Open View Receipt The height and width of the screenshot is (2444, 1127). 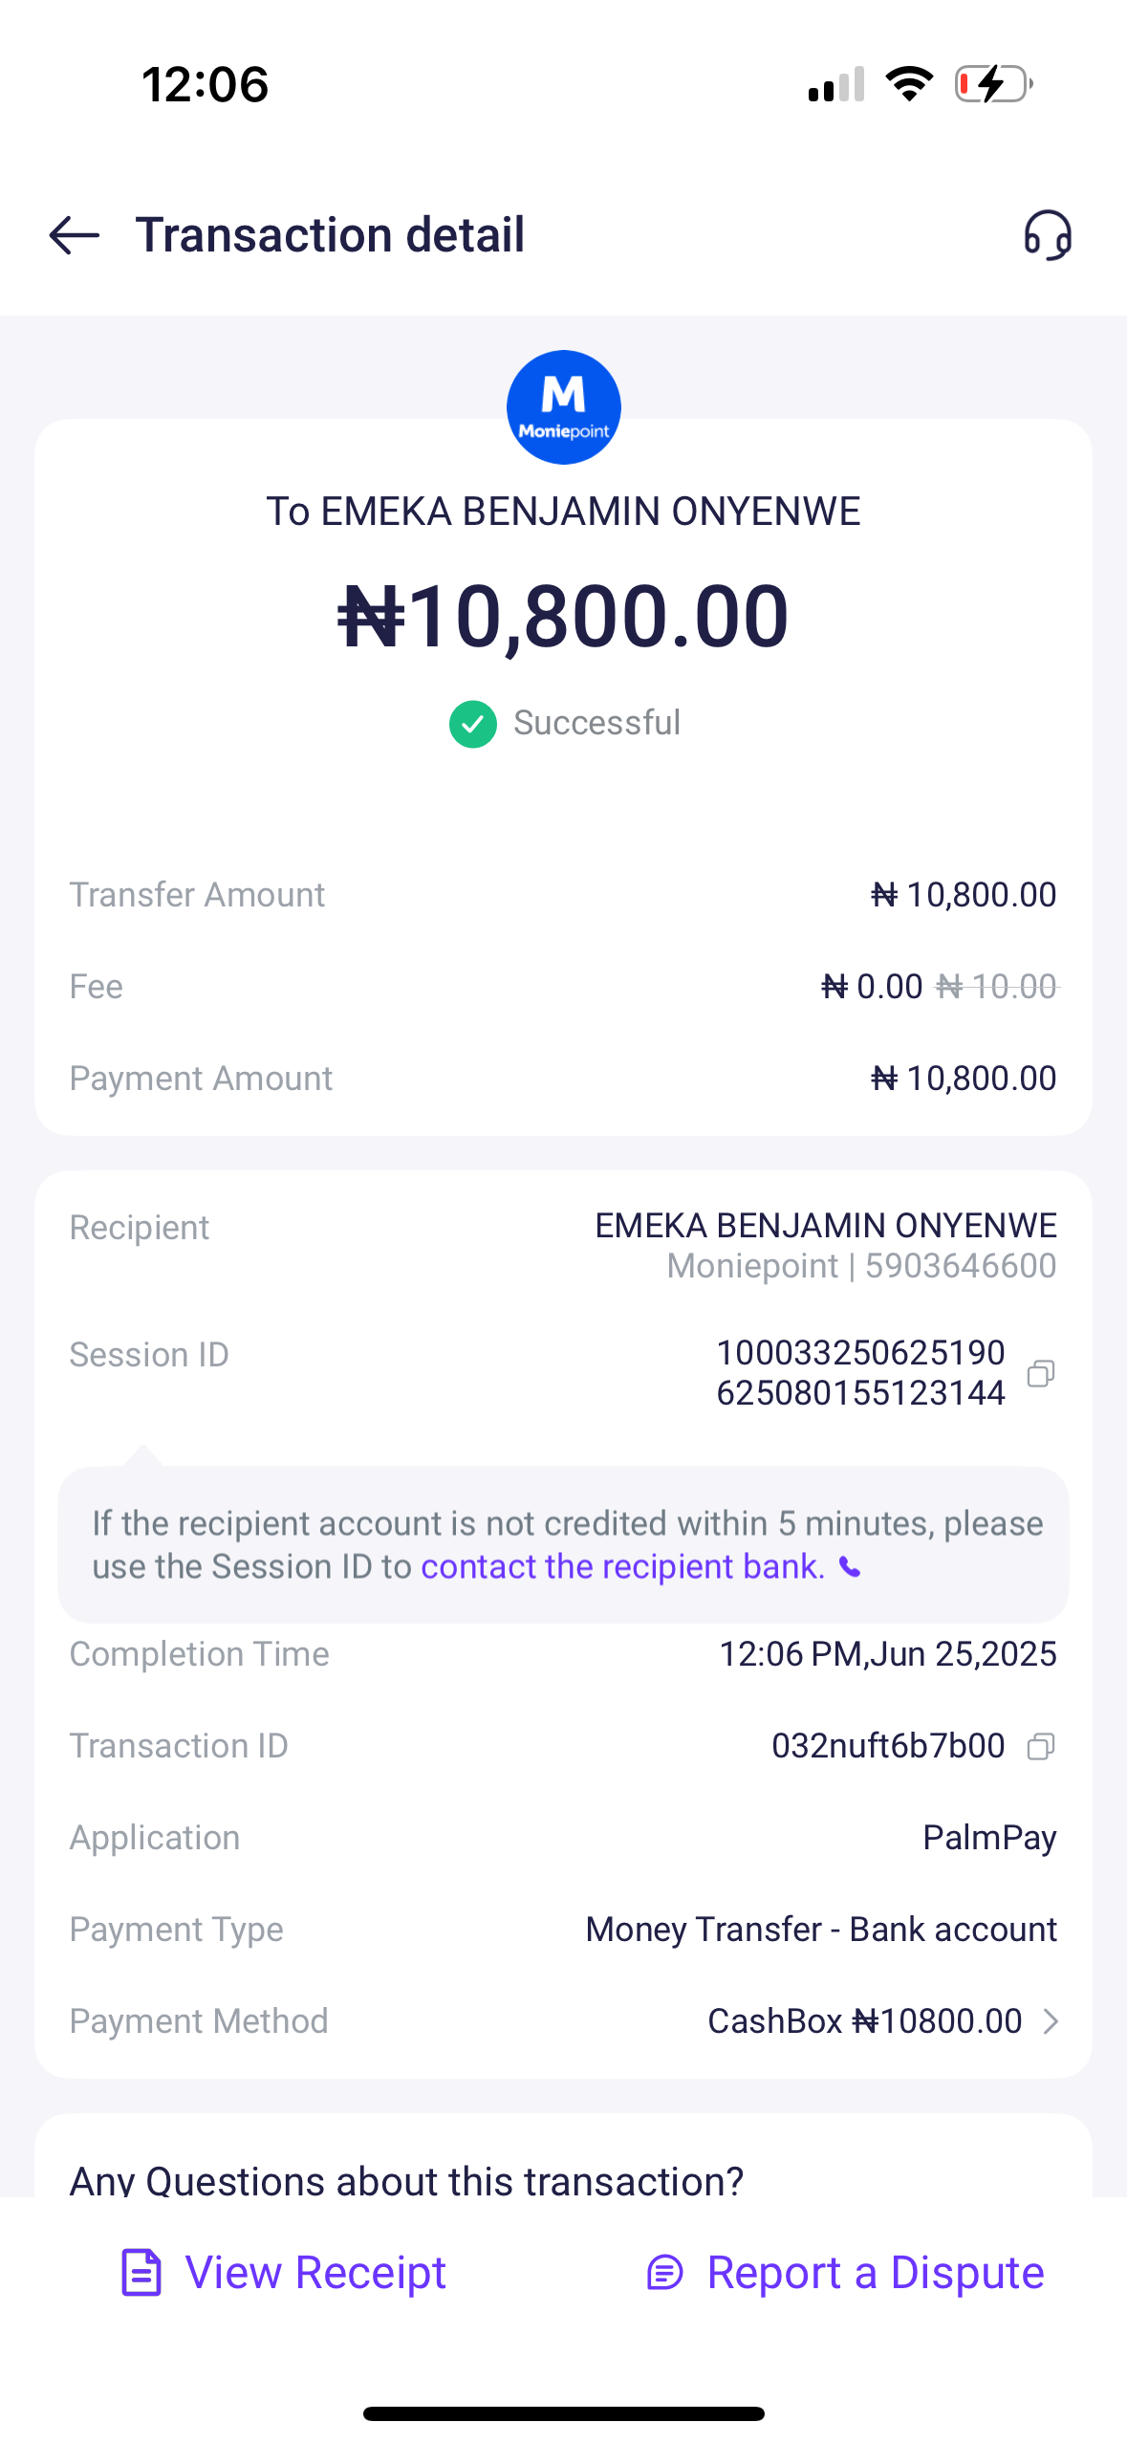pyautogui.click(x=315, y=2273)
